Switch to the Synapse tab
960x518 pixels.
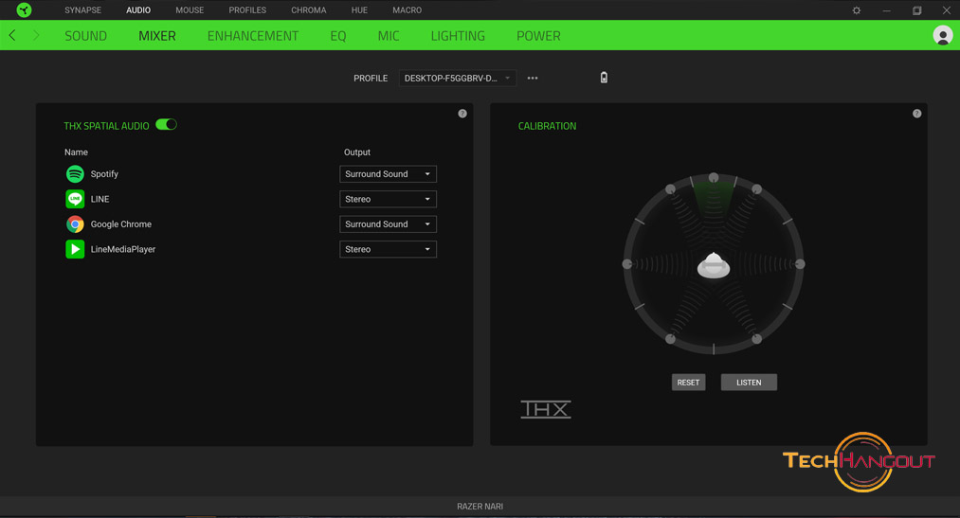(x=82, y=10)
